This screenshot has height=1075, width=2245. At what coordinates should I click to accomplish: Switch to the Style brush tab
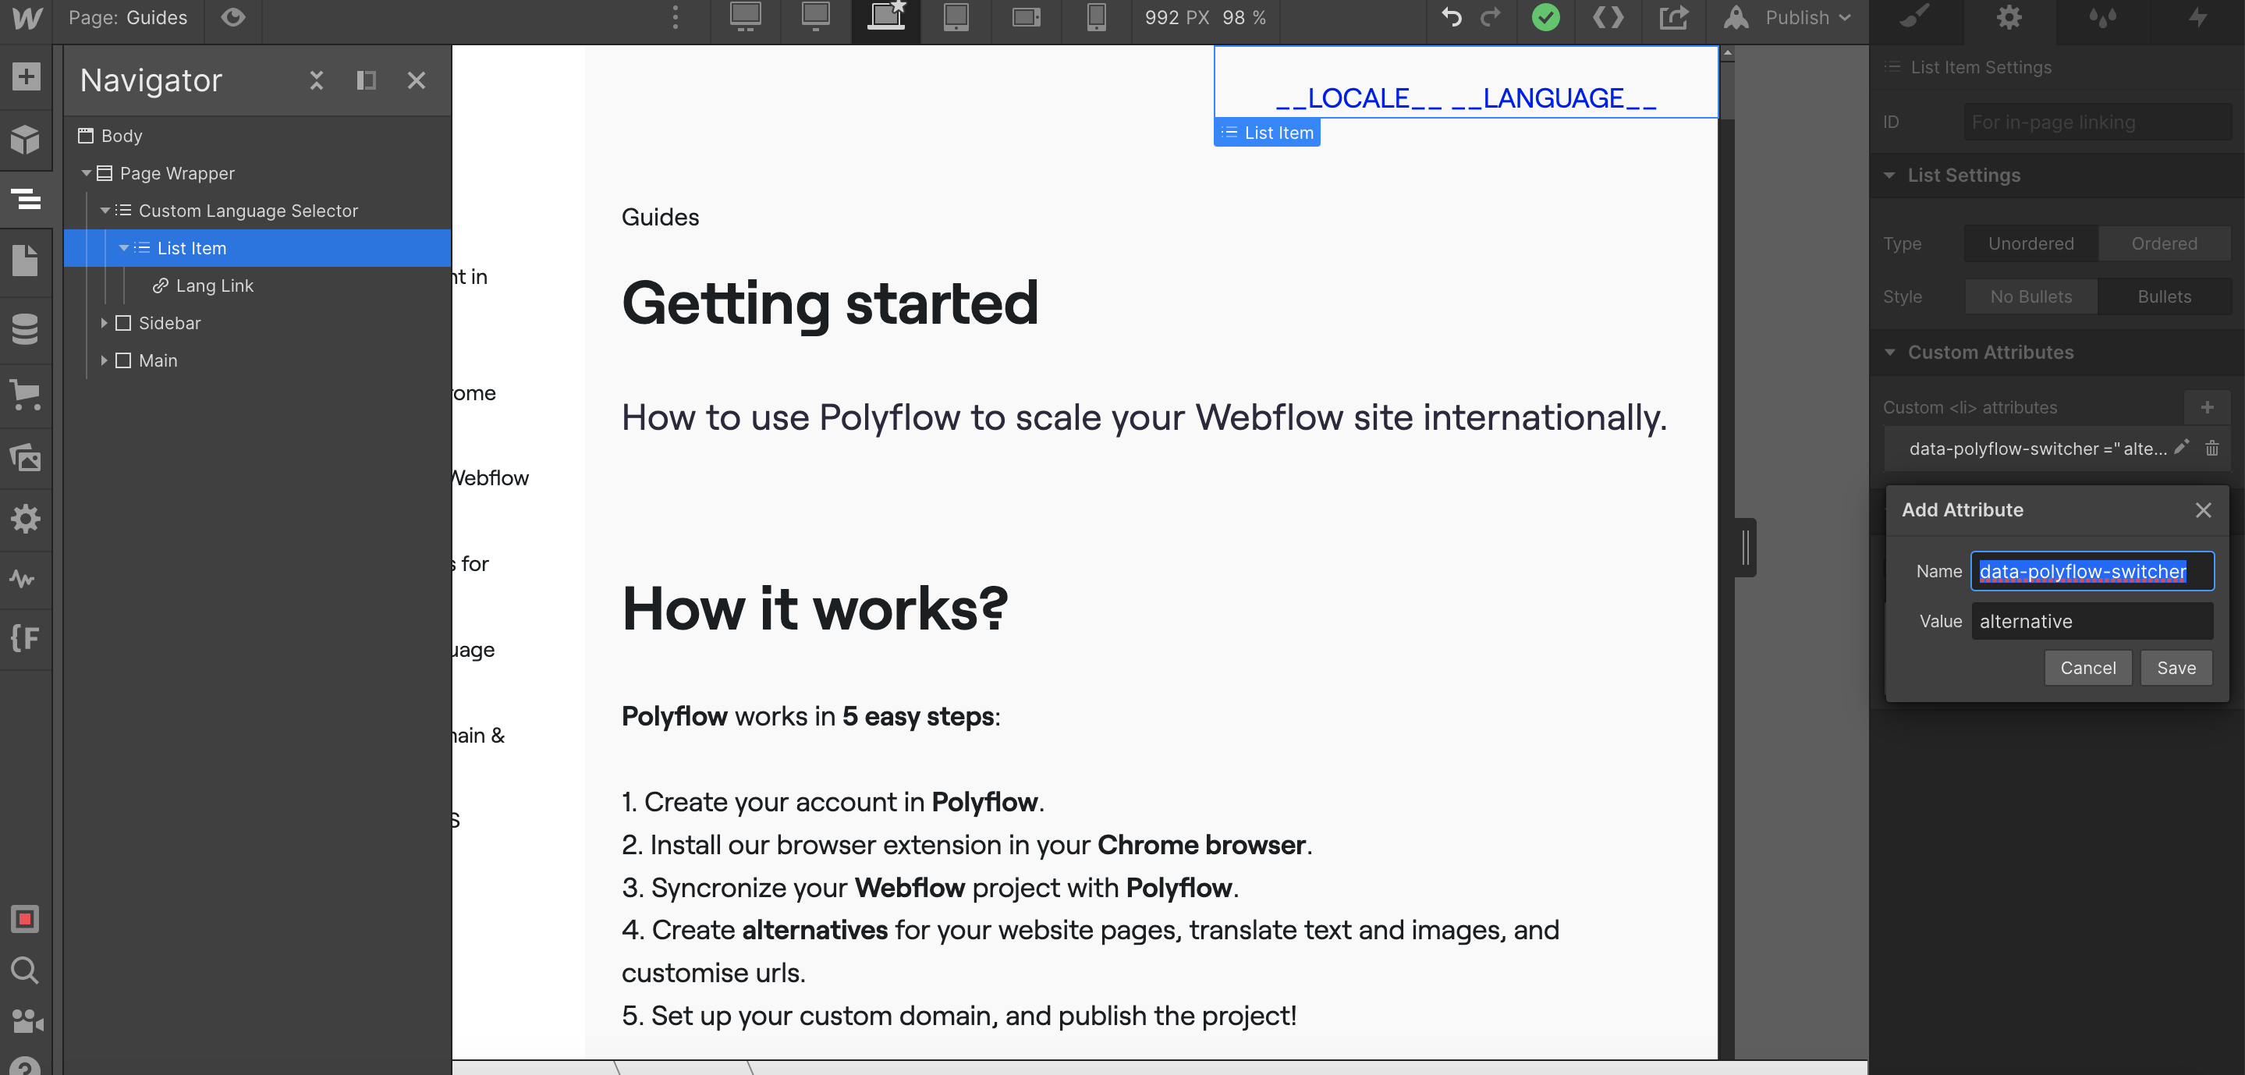tap(1915, 17)
